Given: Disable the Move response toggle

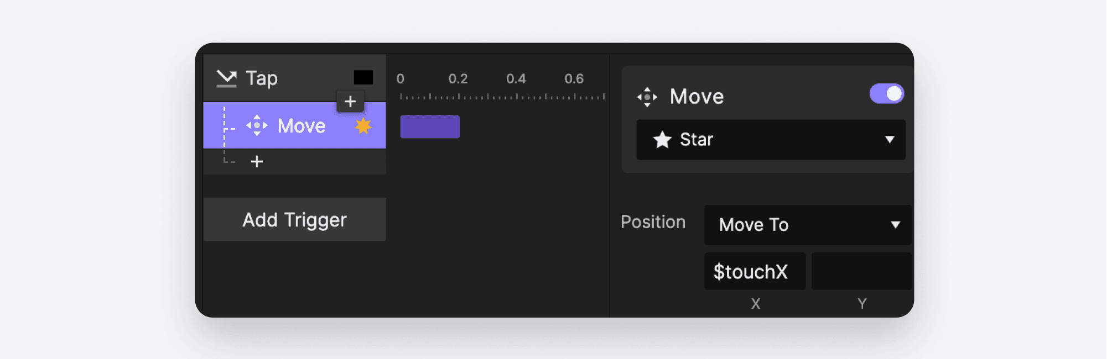Looking at the screenshot, I should point(886,94).
